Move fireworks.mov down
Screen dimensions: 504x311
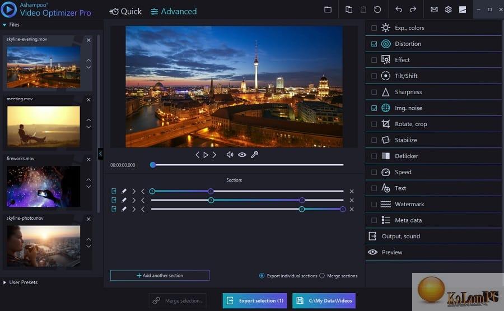[x=88, y=187]
